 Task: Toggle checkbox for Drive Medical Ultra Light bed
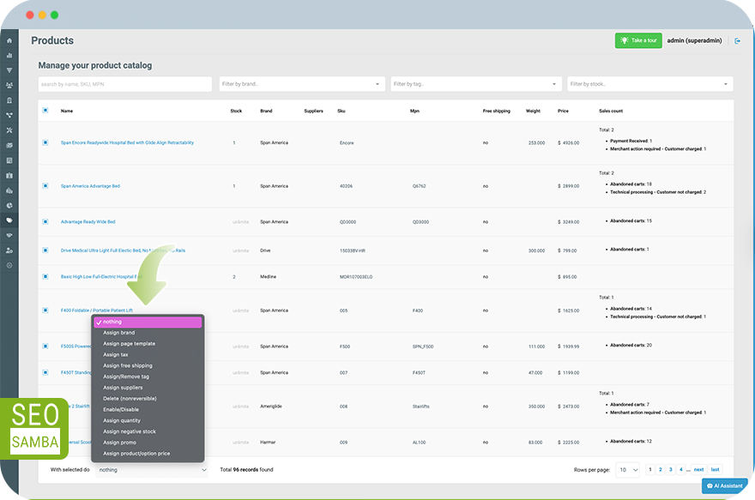coord(45,250)
